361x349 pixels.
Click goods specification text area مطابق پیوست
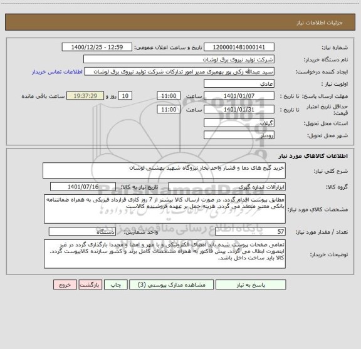pos(165,209)
